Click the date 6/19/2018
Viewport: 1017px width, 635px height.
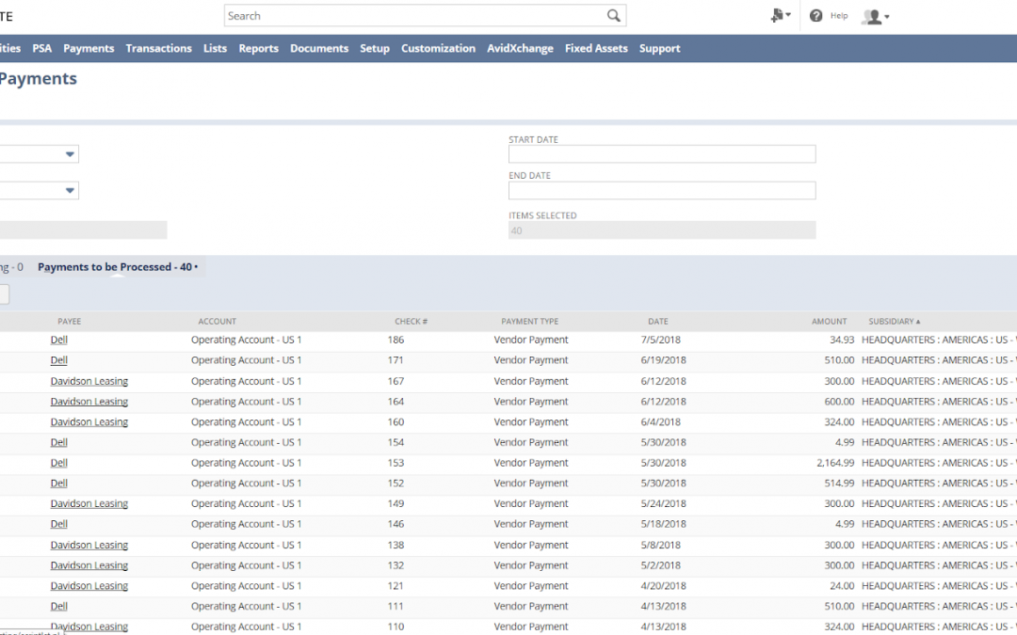tap(664, 360)
